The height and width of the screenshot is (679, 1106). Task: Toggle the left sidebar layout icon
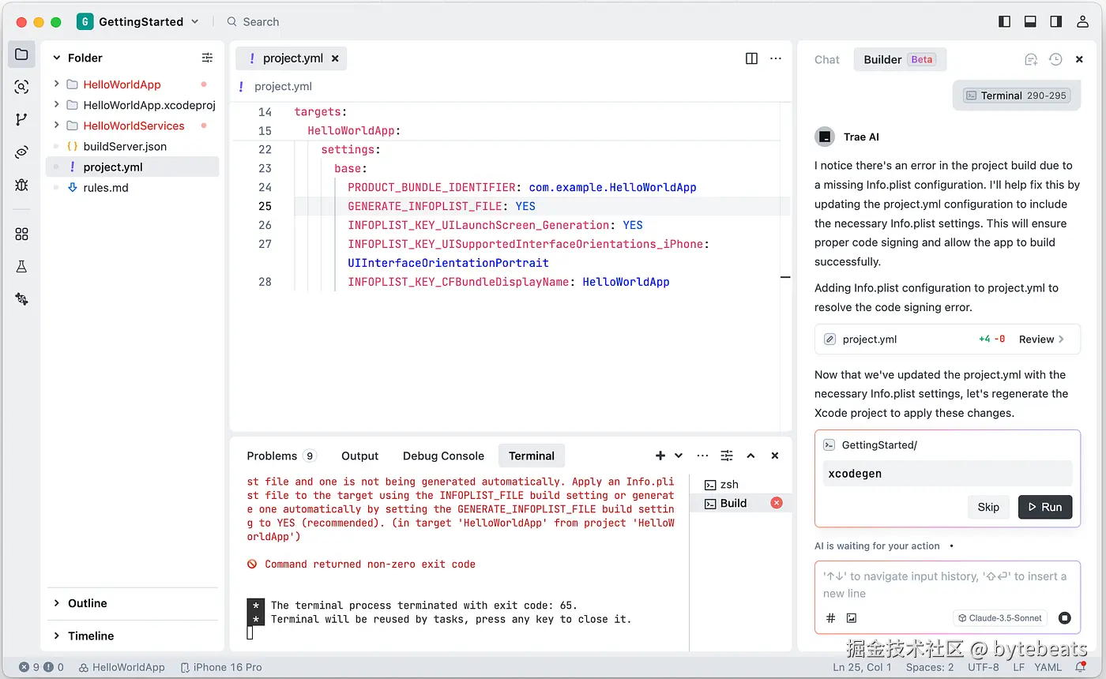pyautogui.click(x=1005, y=21)
